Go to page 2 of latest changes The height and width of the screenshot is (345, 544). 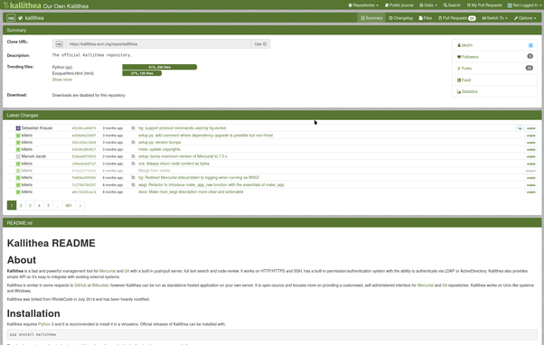click(21, 206)
